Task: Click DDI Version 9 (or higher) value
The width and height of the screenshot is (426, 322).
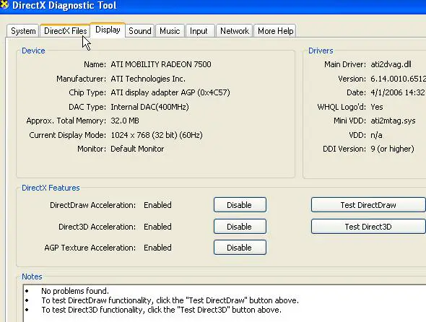Action: click(392, 149)
